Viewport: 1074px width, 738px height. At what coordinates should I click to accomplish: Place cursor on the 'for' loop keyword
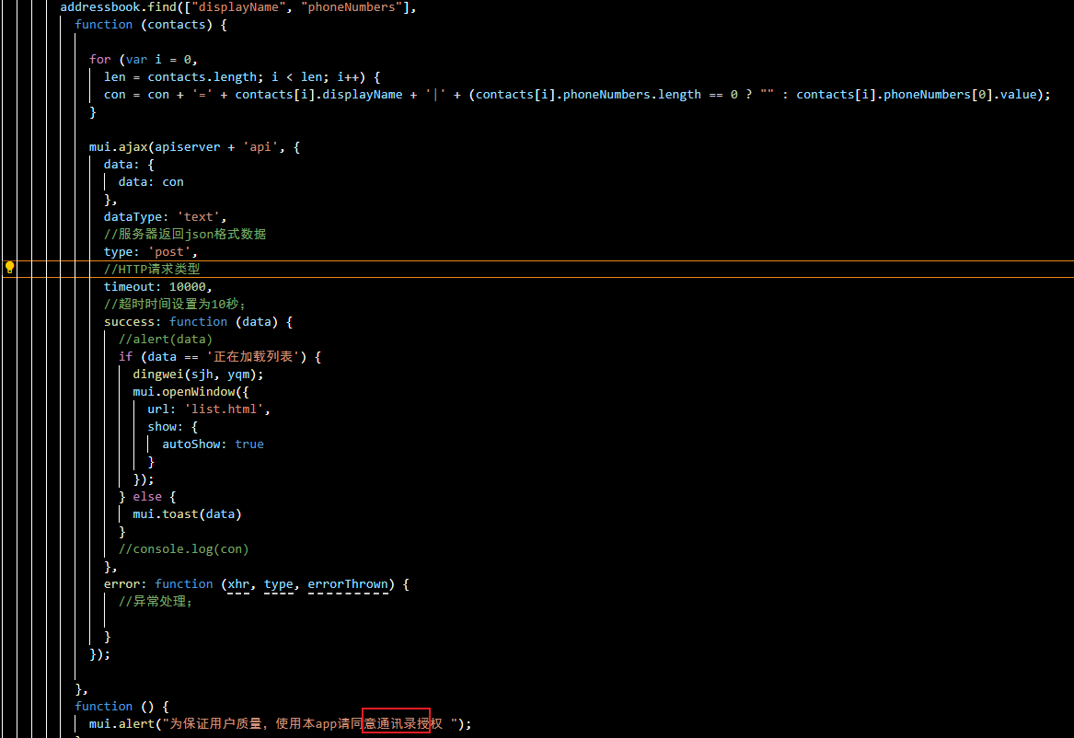pos(99,59)
